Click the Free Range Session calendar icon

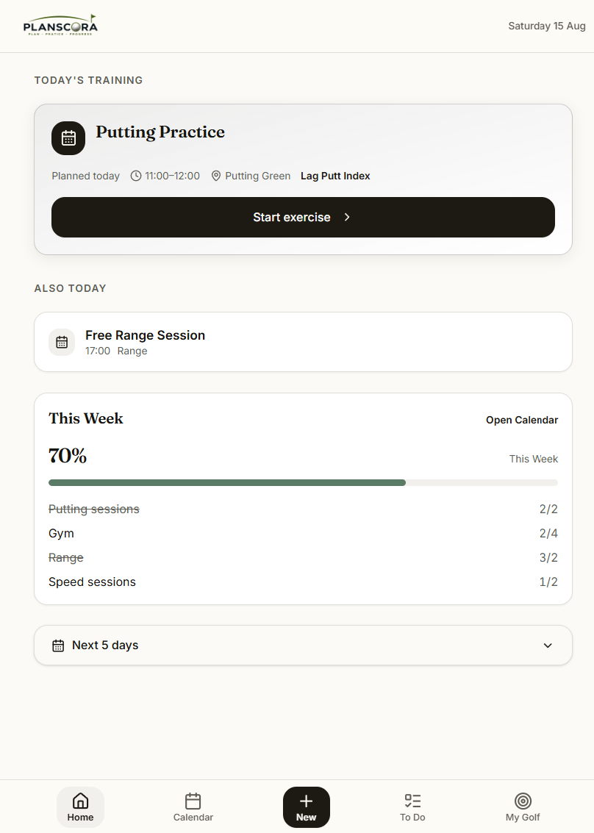point(62,342)
